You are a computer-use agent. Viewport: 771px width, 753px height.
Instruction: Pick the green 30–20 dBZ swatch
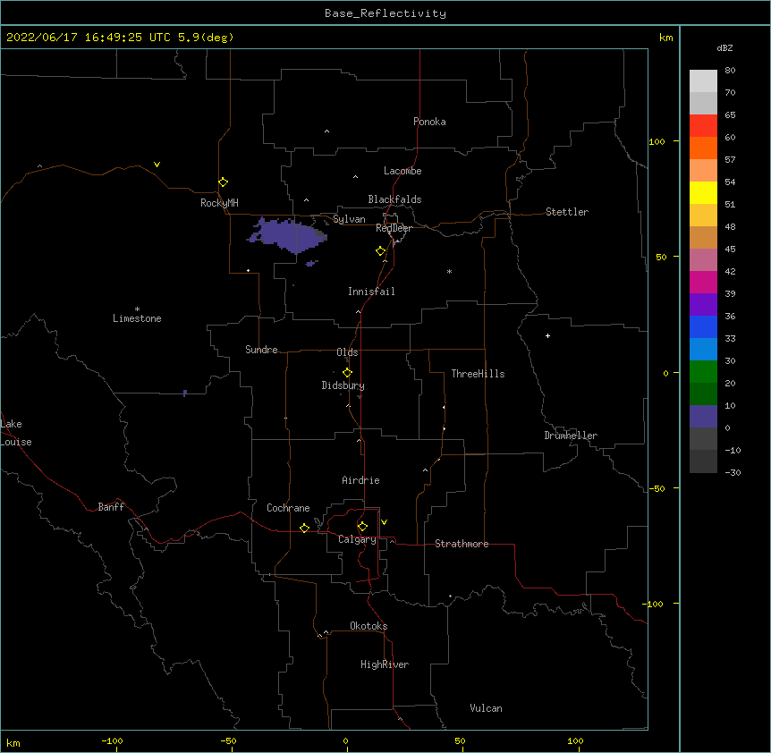[703, 372]
